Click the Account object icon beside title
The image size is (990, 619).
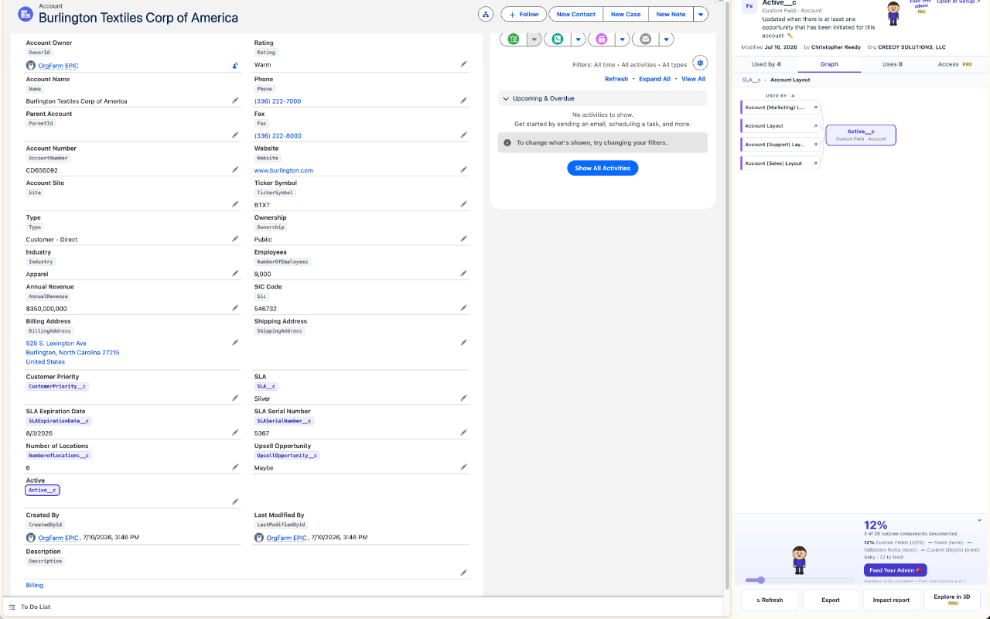(25, 13)
